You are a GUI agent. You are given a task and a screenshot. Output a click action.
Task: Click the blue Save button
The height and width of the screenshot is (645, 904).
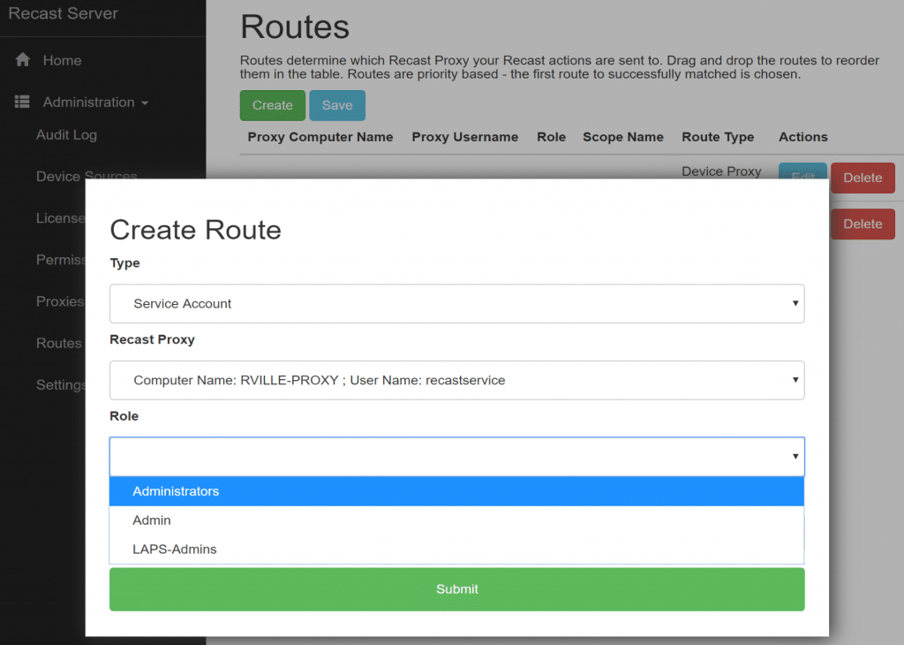point(337,105)
